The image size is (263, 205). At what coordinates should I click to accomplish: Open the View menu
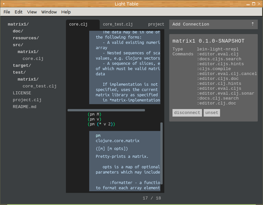(x=32, y=12)
